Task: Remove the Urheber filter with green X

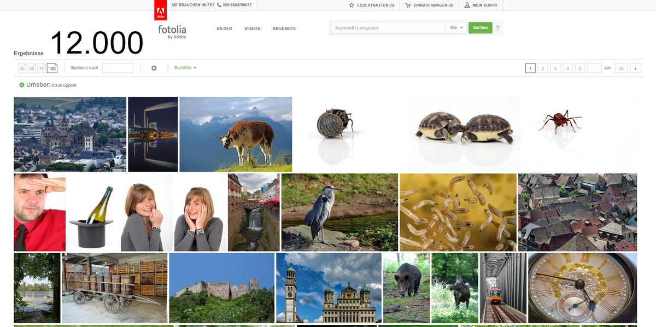Action: point(22,85)
